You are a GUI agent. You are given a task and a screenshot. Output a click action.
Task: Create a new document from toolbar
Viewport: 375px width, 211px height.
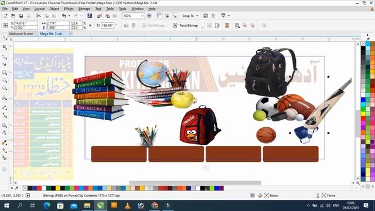point(5,16)
